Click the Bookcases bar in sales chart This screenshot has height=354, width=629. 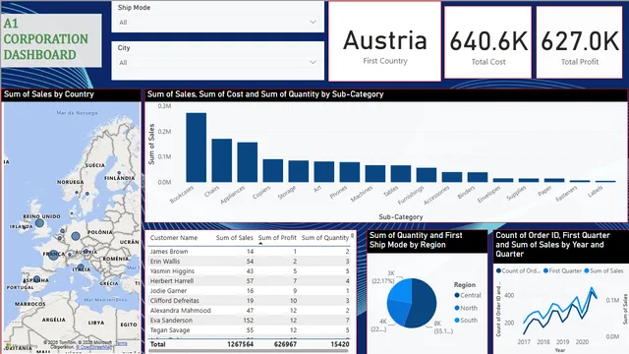[197, 147]
